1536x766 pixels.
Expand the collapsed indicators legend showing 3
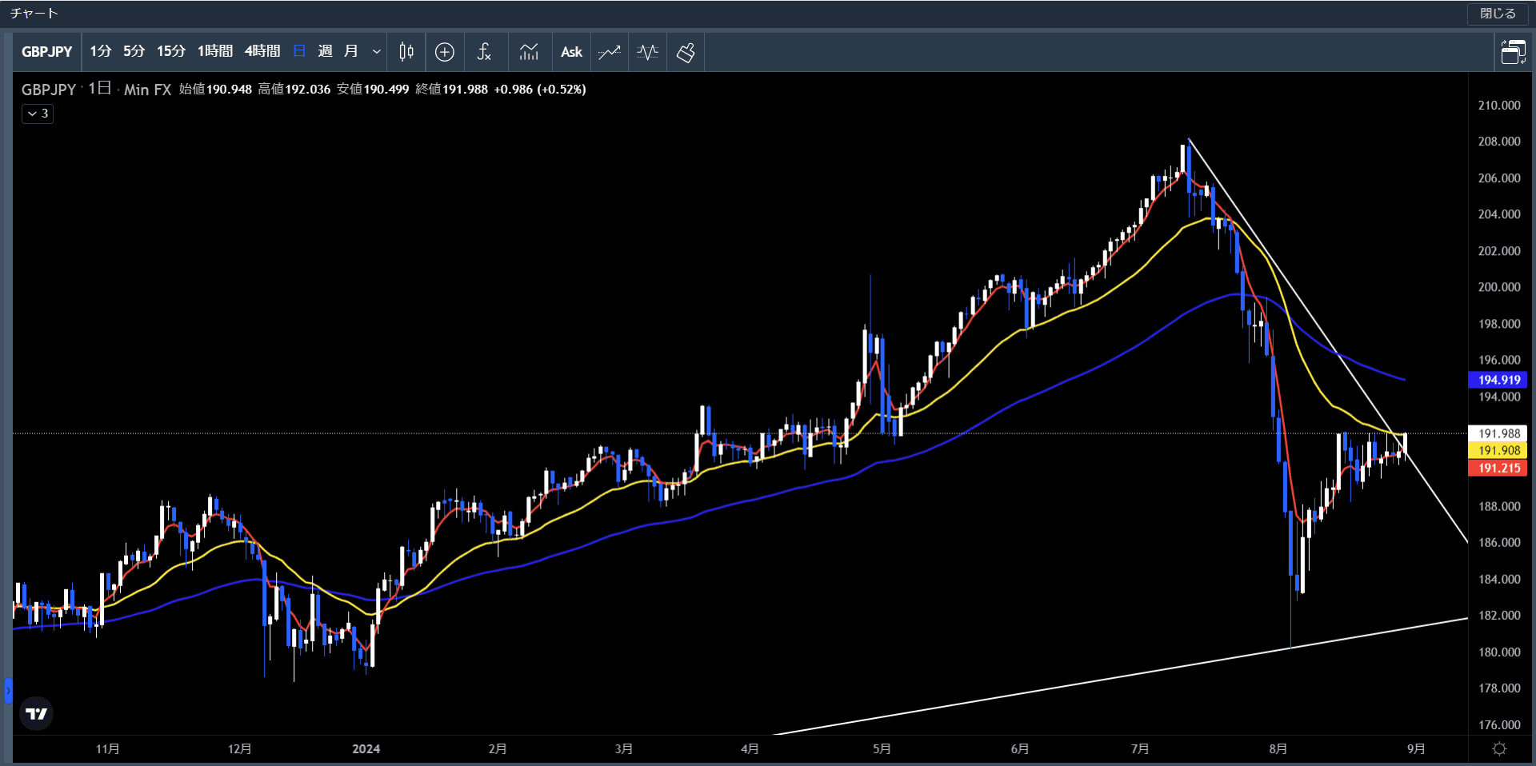click(38, 114)
